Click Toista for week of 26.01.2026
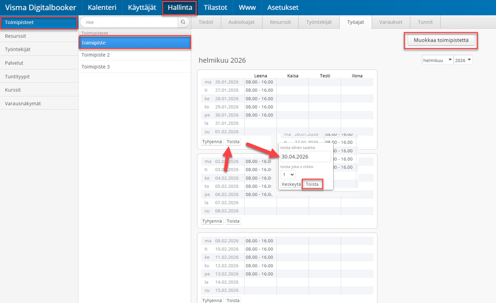The image size is (496, 303). coord(233,141)
